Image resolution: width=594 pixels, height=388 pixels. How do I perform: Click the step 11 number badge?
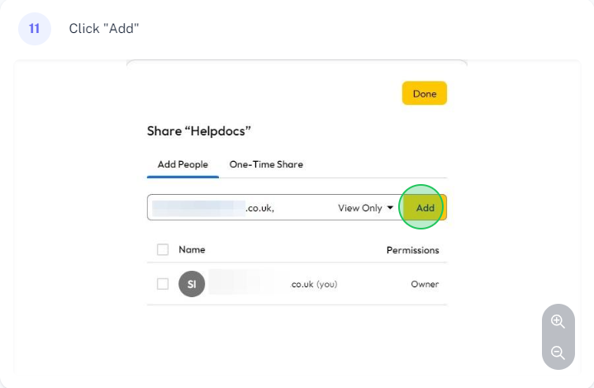click(x=35, y=29)
